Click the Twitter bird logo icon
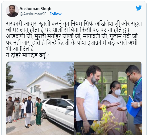The width and height of the screenshot is (149, 135). (139, 8)
